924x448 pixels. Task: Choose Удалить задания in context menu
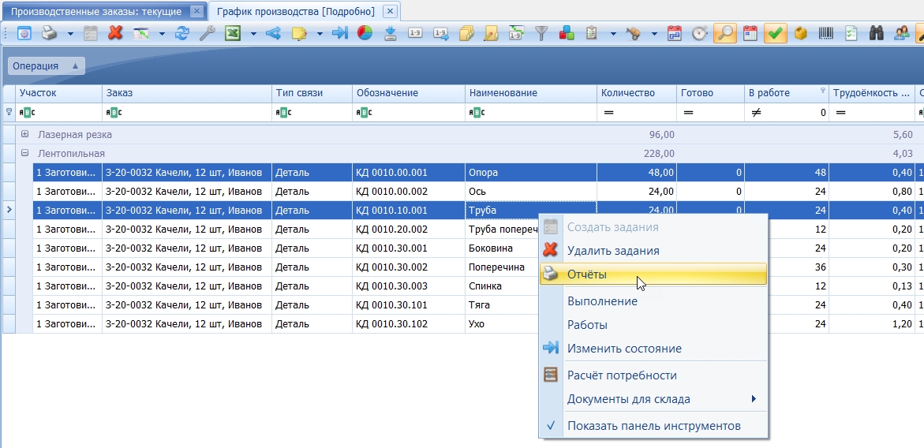click(653, 251)
